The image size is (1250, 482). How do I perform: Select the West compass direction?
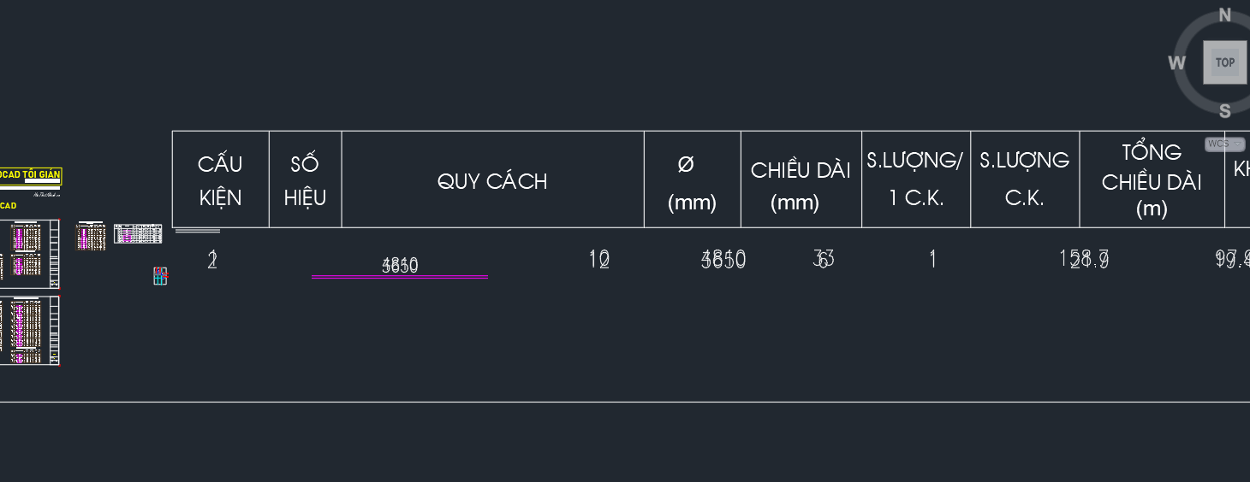coord(1177,63)
